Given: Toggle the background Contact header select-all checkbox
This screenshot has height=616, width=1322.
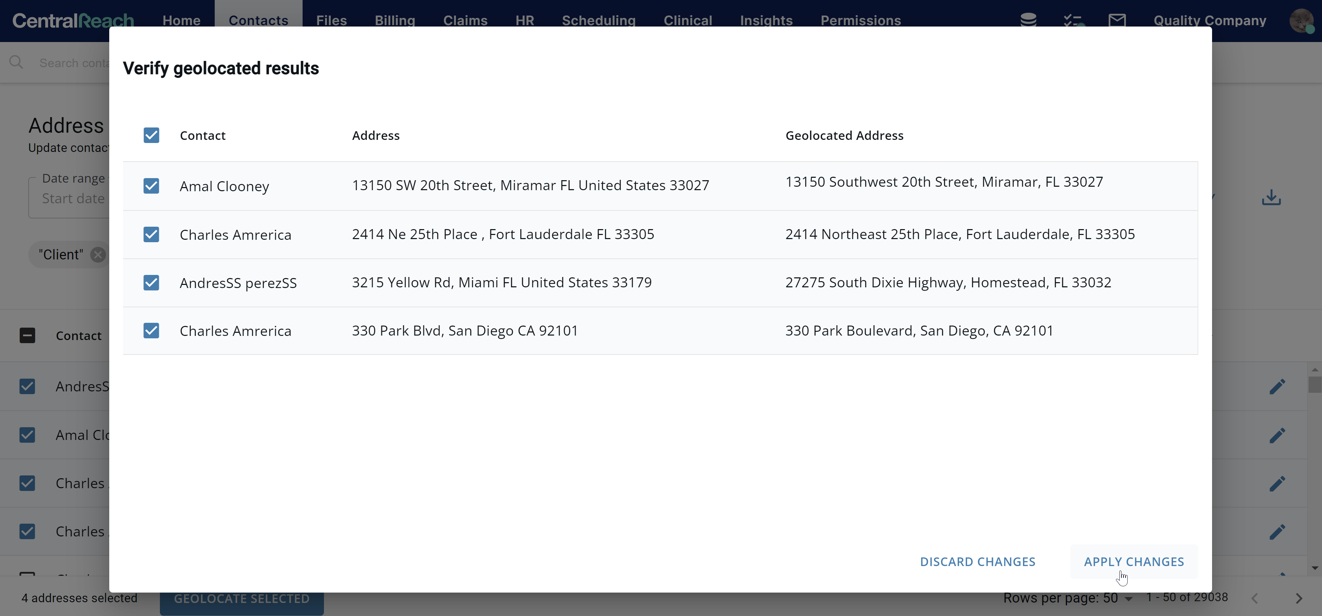Looking at the screenshot, I should (27, 336).
